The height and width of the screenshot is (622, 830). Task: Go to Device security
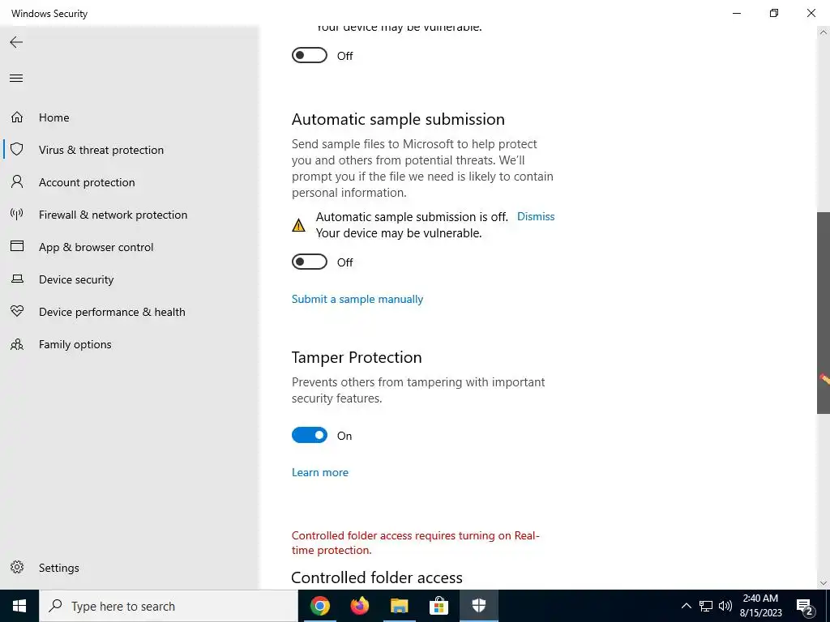[x=76, y=279]
